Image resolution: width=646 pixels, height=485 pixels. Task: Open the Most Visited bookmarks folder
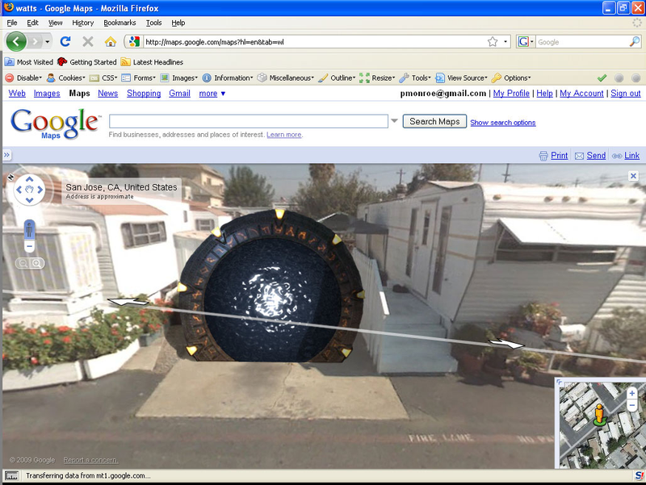(29, 62)
